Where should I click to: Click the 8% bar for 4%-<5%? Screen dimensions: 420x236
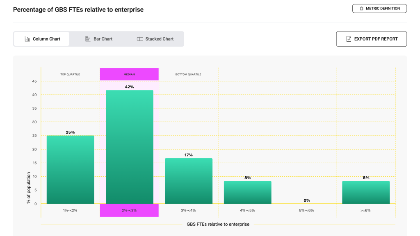point(248,193)
